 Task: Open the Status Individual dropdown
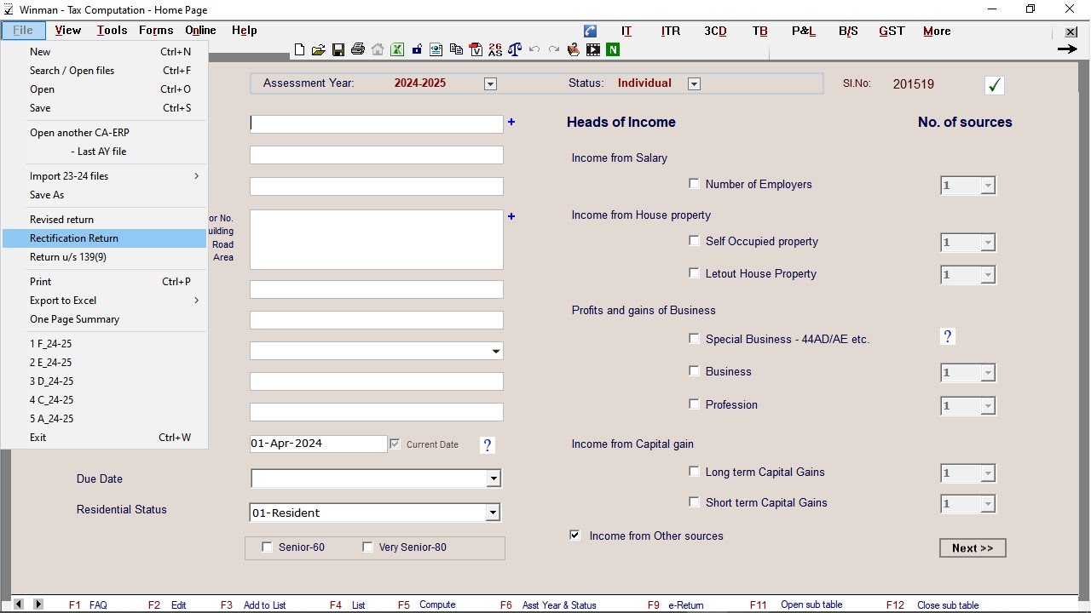(694, 83)
